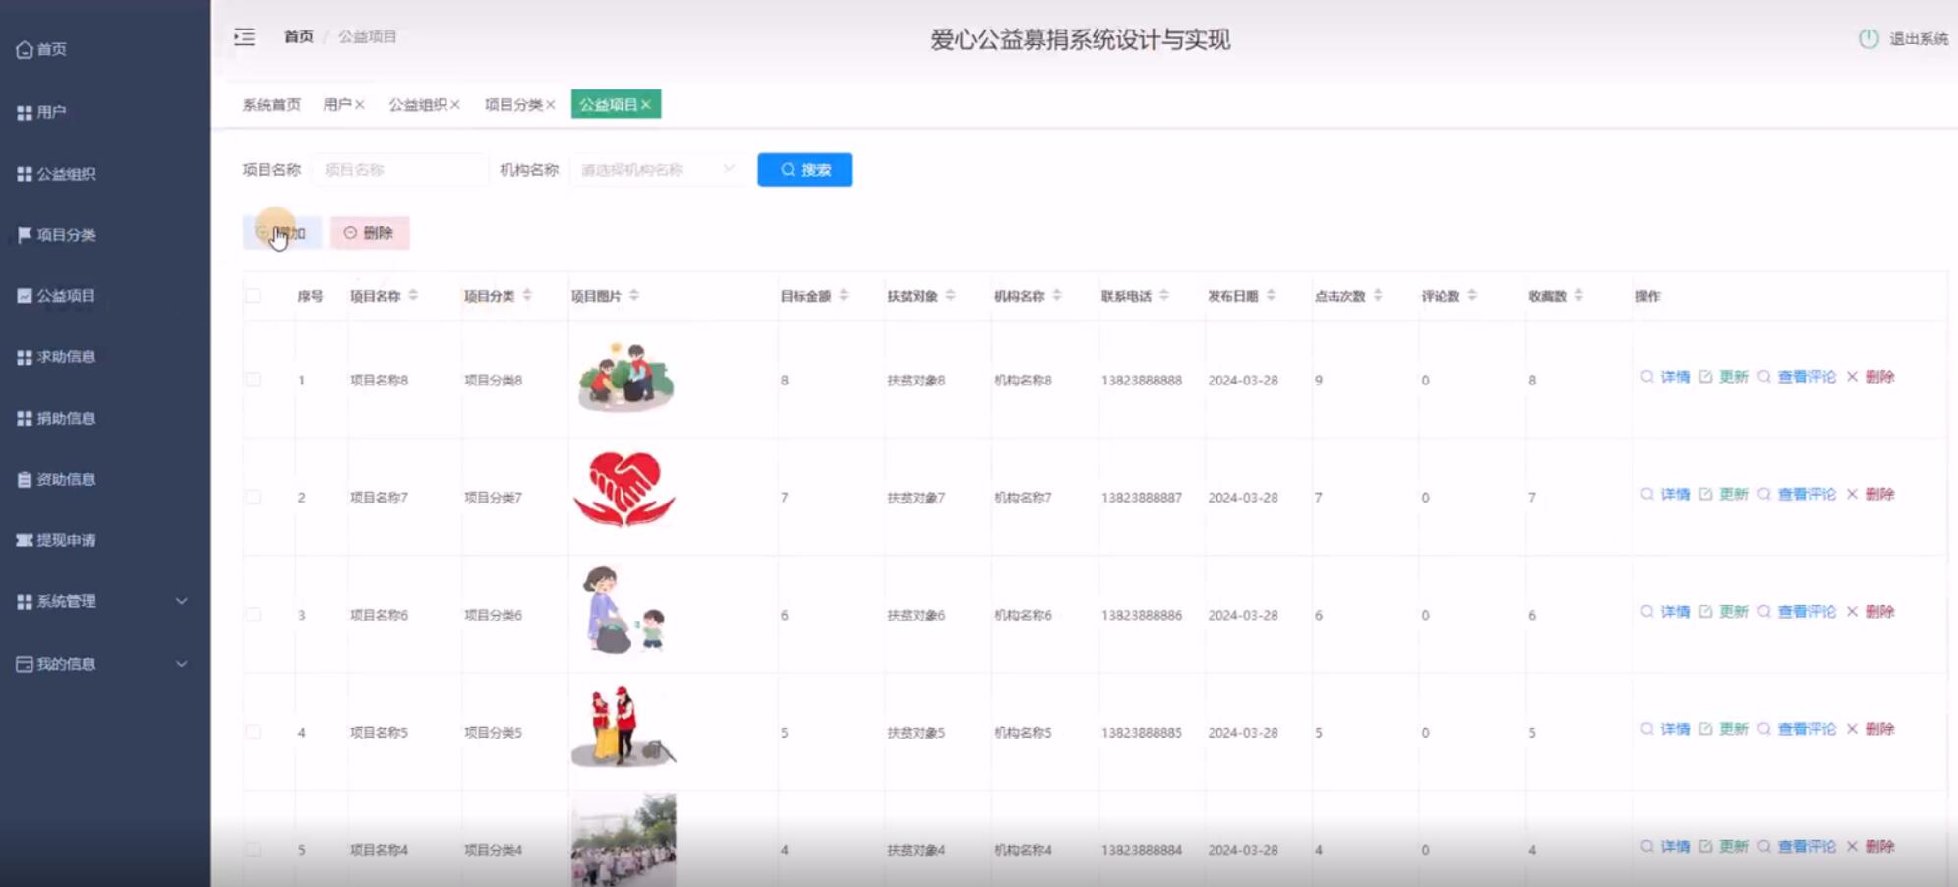
Task: Switch to the 用户 tab
Action: pos(336,104)
